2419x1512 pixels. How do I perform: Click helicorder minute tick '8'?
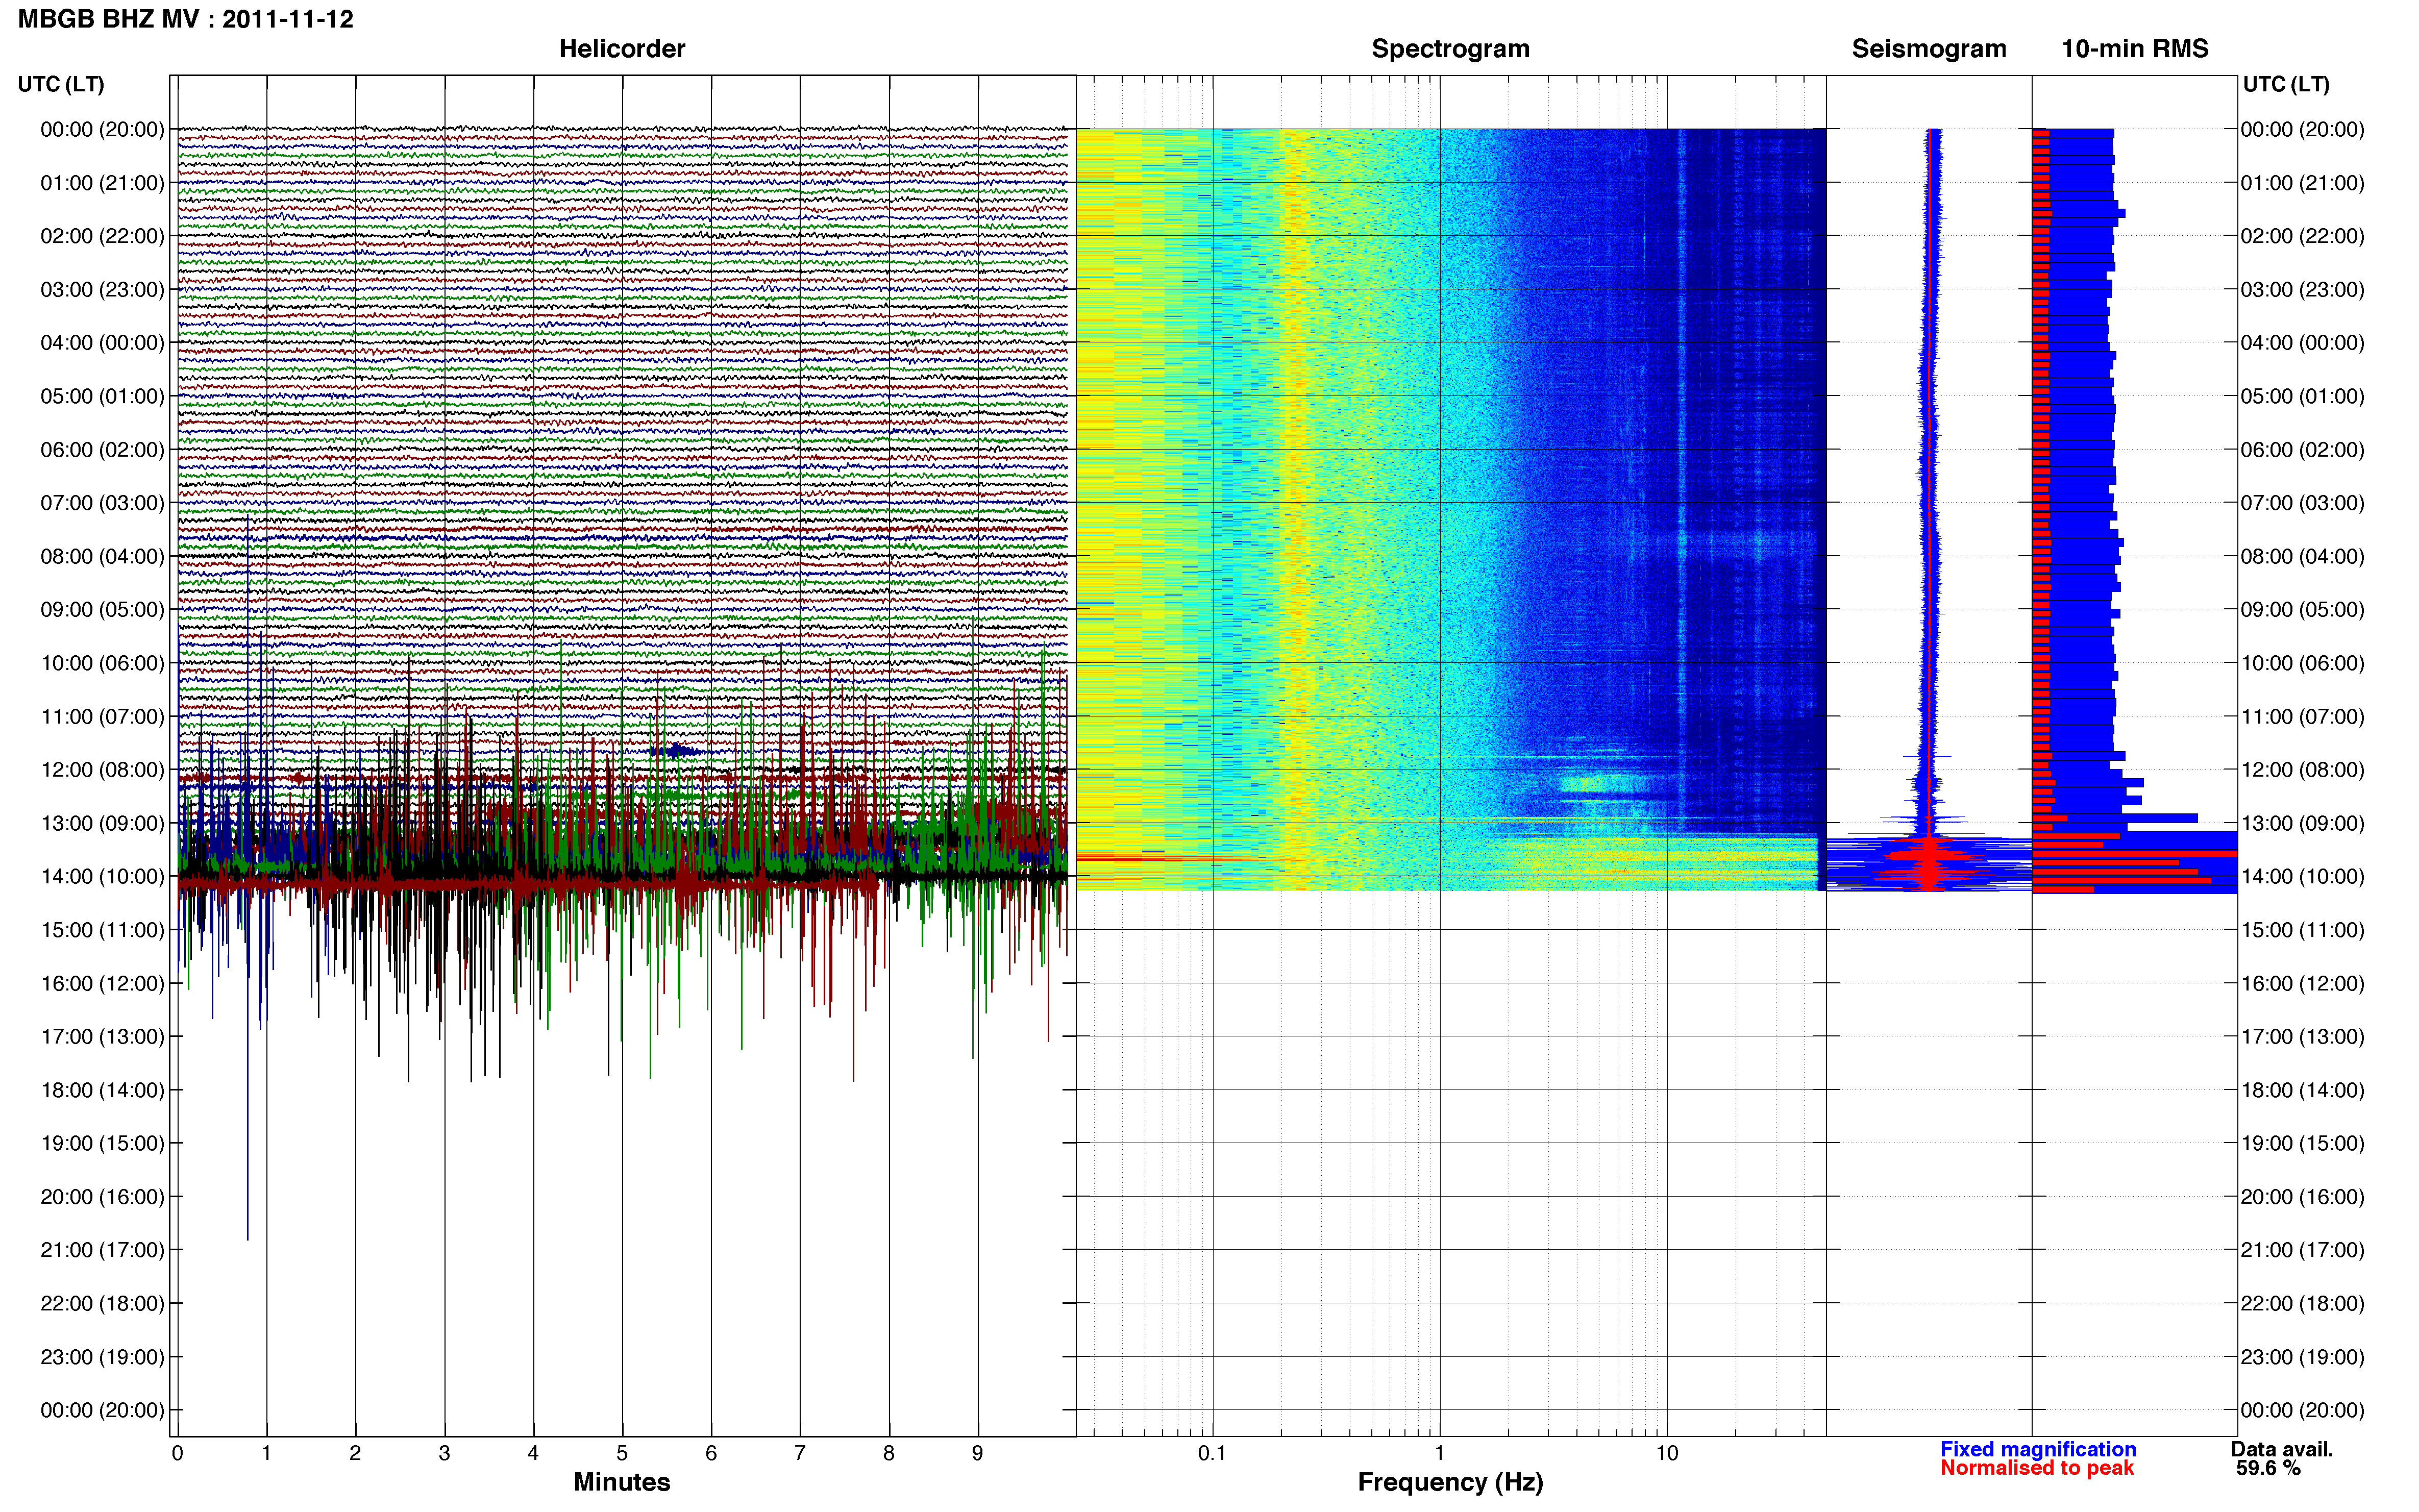[889, 1453]
